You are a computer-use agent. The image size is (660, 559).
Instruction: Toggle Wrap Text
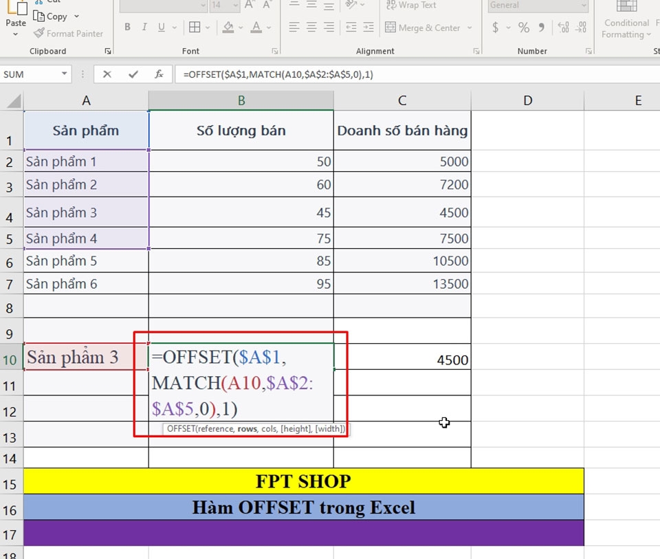[411, 5]
